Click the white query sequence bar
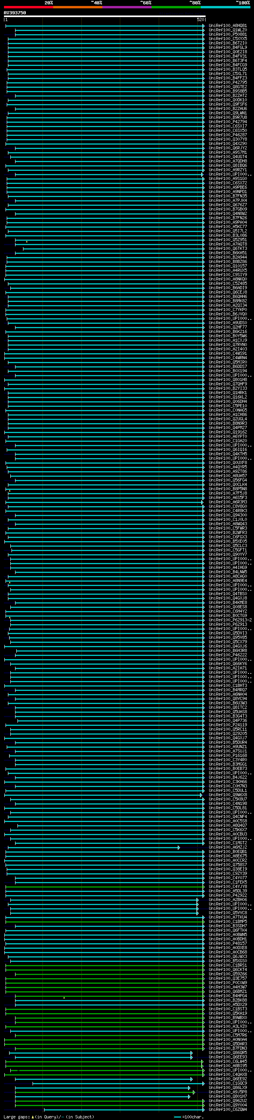This screenshot has width=254, height=1120. 105,17
